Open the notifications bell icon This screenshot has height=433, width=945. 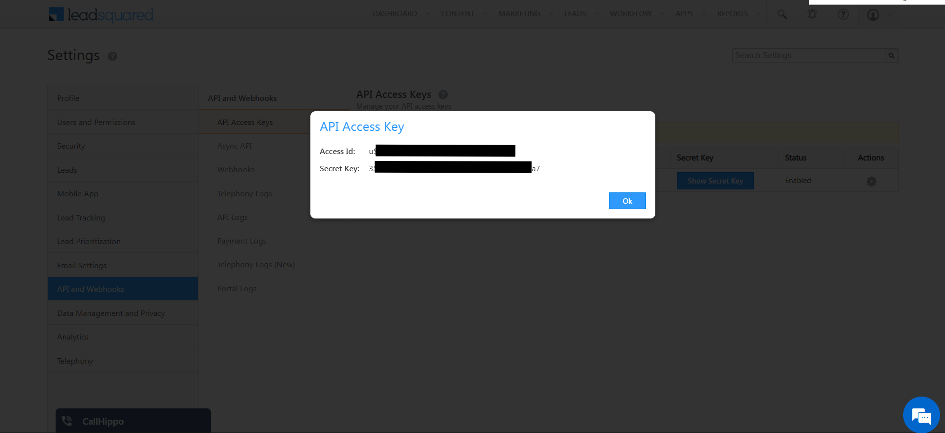(x=812, y=14)
